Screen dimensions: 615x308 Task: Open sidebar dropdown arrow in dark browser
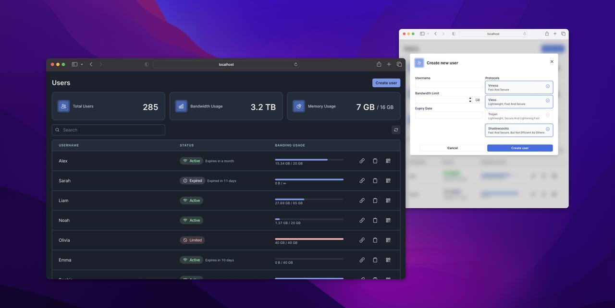click(x=82, y=64)
